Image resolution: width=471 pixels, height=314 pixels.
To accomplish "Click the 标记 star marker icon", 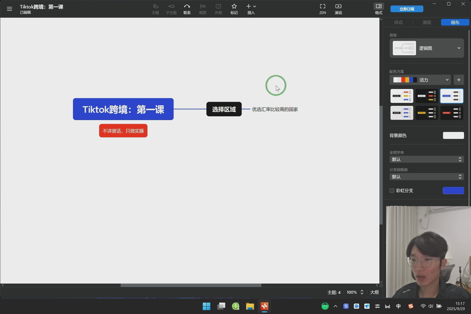I will coord(234,9).
